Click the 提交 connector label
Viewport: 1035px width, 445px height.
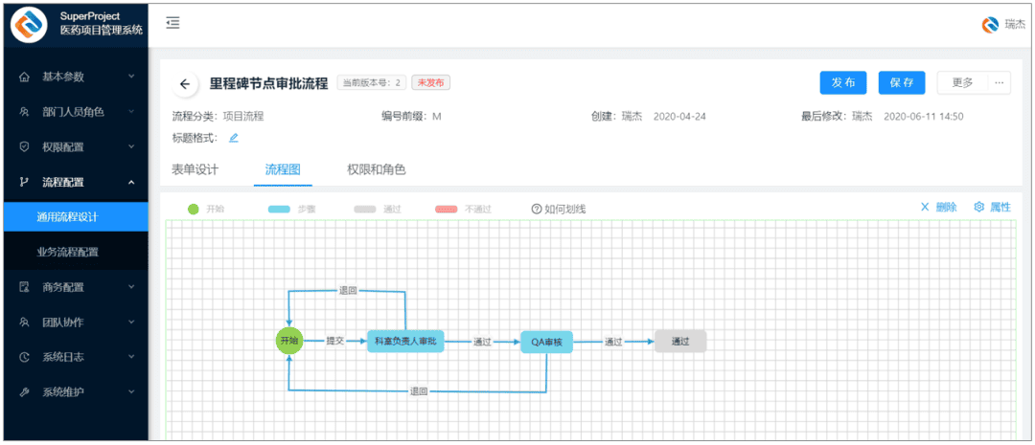335,342
